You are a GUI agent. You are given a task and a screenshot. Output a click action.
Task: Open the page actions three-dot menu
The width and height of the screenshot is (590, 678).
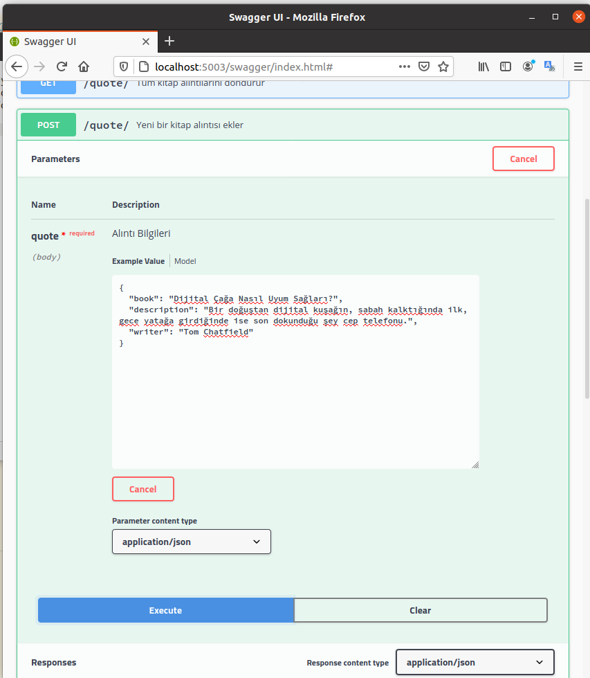(405, 66)
